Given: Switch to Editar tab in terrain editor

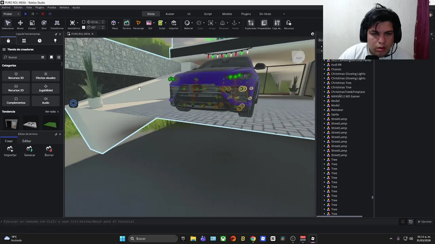Looking at the screenshot, I should [x=27, y=141].
